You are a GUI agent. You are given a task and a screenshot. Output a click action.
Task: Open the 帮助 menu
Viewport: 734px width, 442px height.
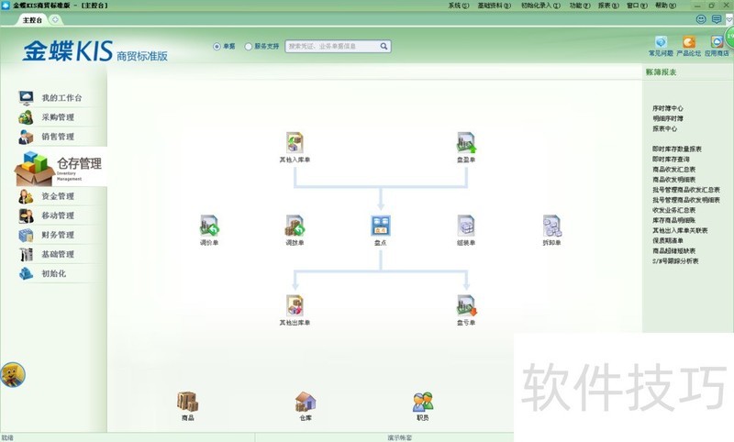coord(665,6)
